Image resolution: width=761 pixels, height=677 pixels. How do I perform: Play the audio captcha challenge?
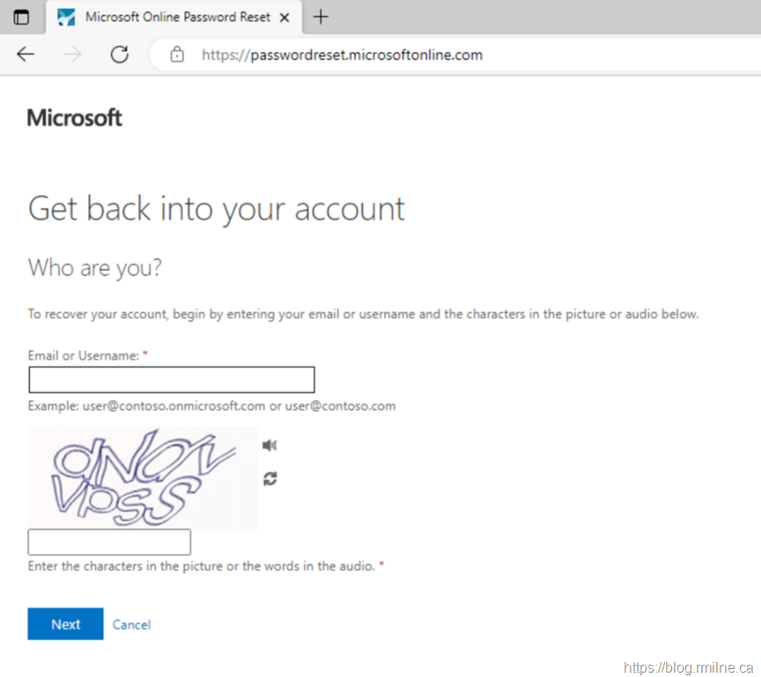point(270,445)
